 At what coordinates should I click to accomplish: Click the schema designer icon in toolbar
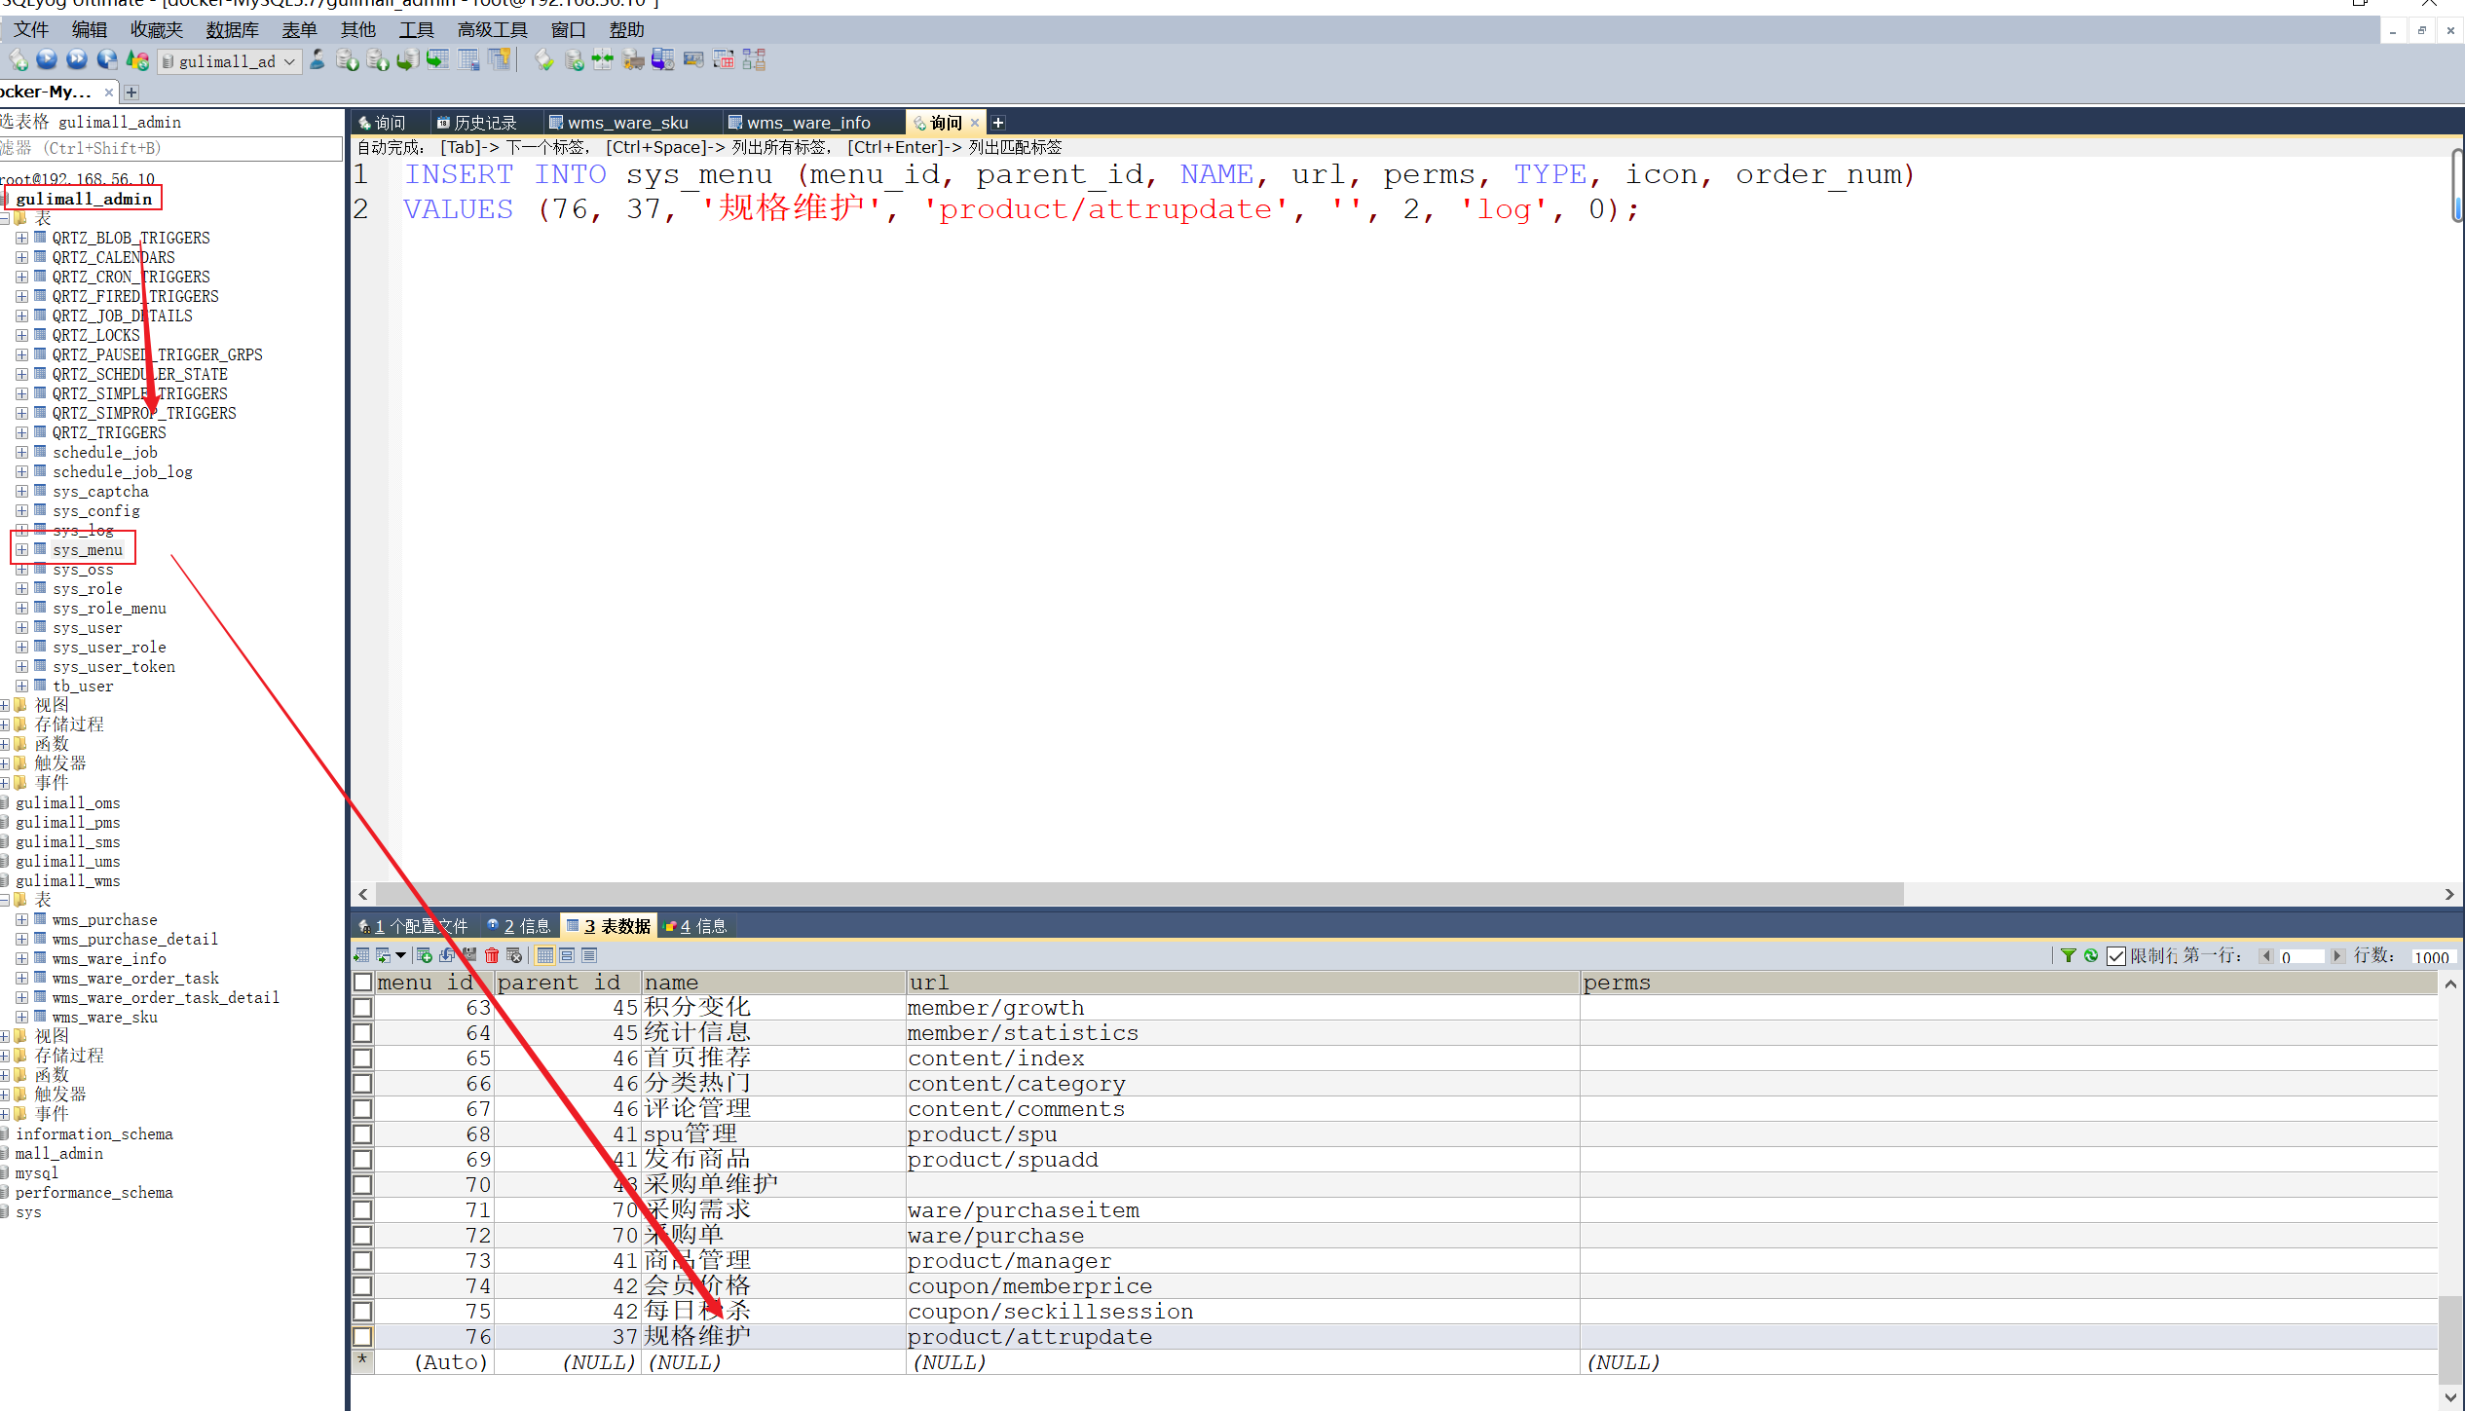[x=754, y=60]
